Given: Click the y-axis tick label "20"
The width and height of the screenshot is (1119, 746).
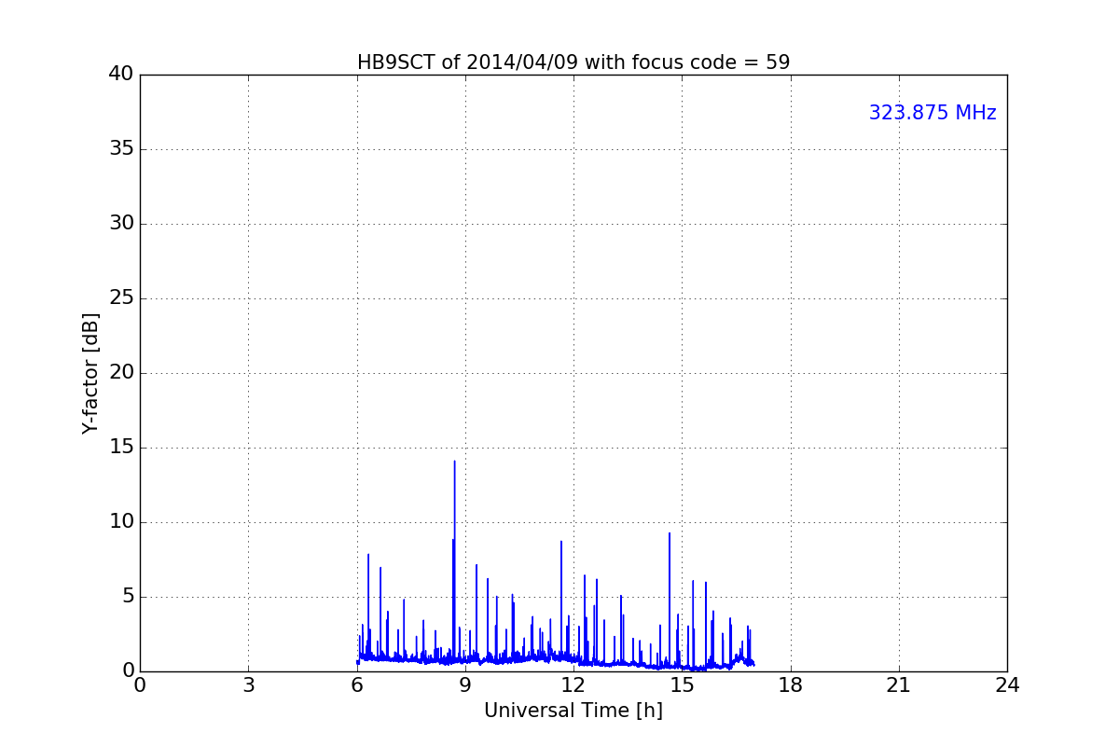Looking at the screenshot, I should [121, 373].
